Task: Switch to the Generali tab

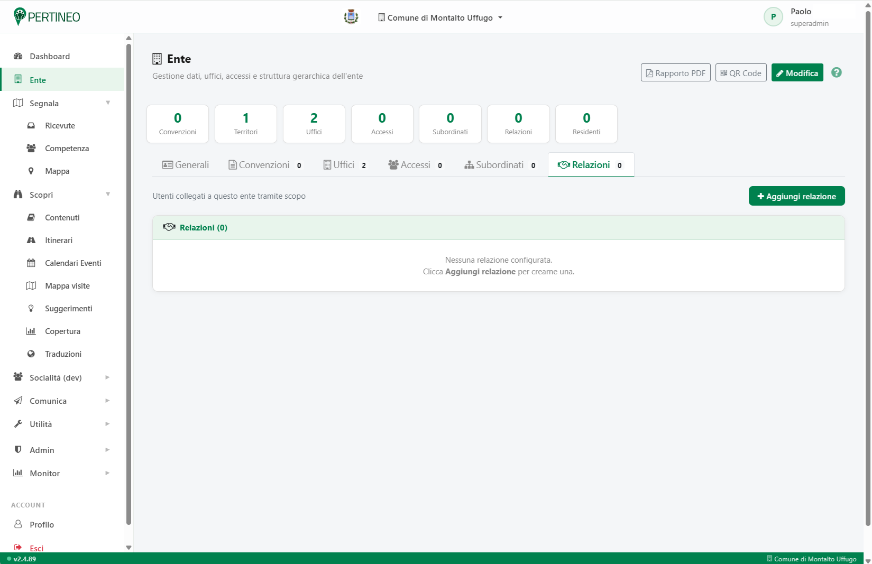Action: [186, 165]
